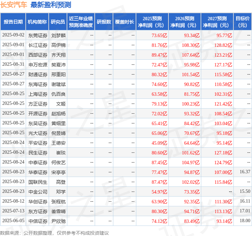Click analyst name 崔琰
252x236 pixels.
click(61, 153)
